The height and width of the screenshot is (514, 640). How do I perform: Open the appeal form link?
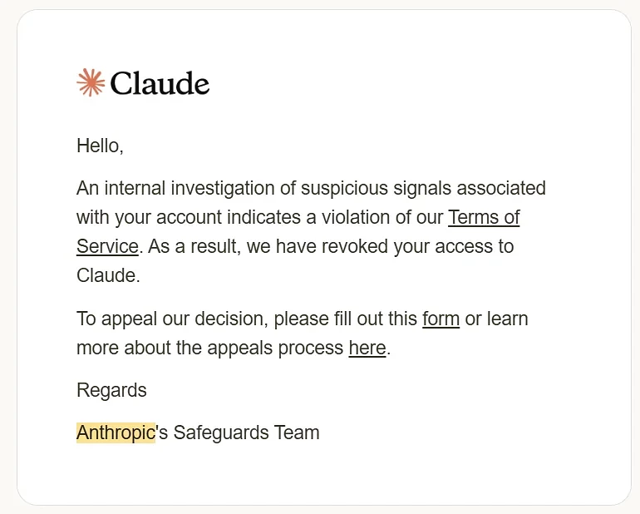(441, 319)
